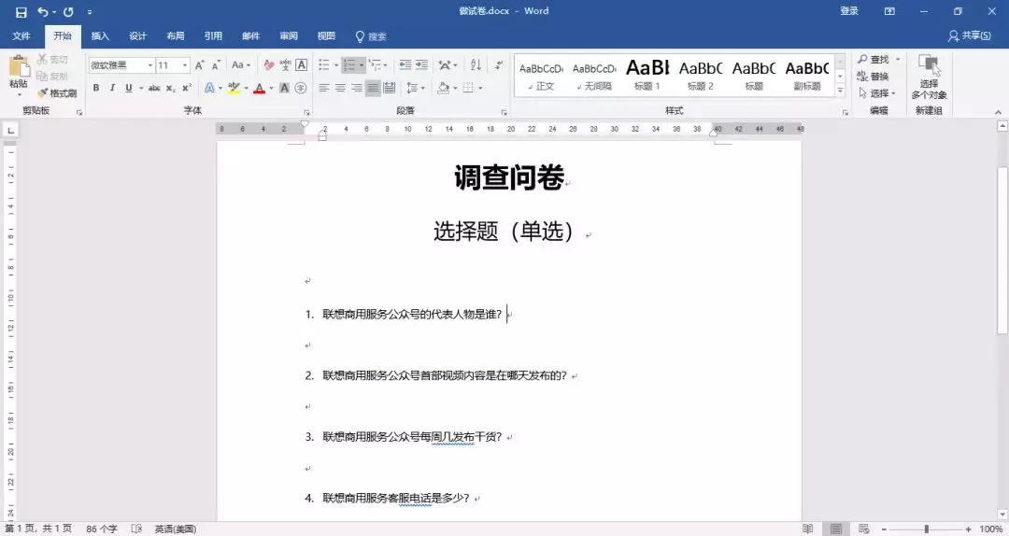Align text right
1009x536 pixels.
[x=357, y=88]
